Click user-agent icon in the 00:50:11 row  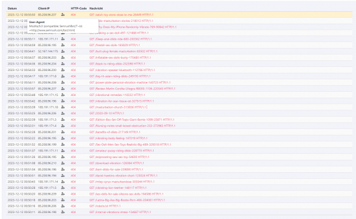point(63,212)
